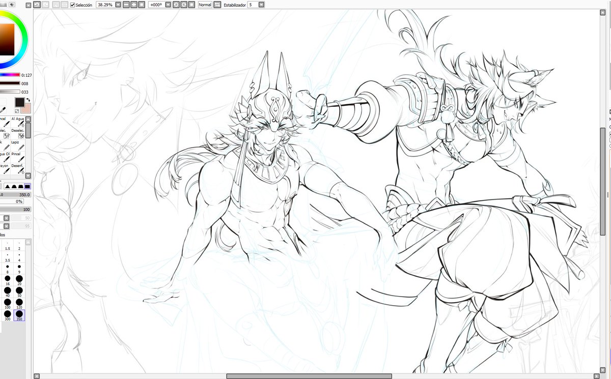Image resolution: width=611 pixels, height=379 pixels.
Task: Adjust the luminosity slider valued 033
Action: [10, 92]
